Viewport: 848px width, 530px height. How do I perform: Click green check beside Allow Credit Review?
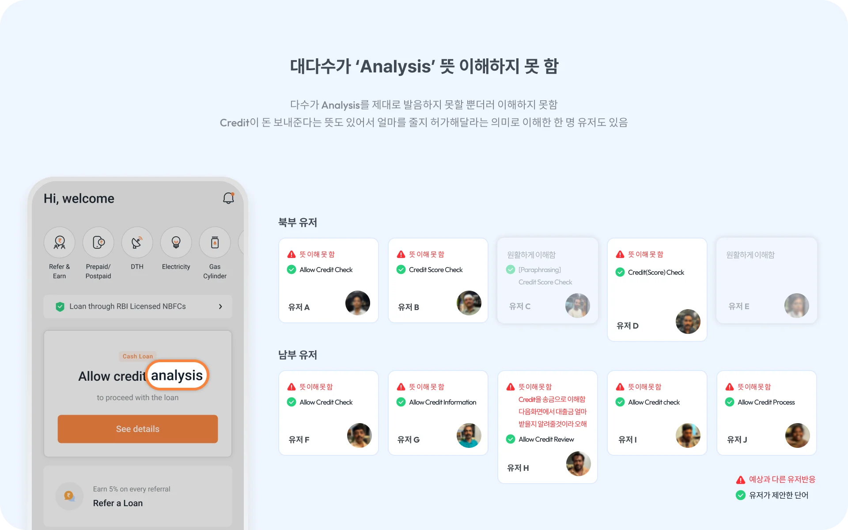pos(511,439)
